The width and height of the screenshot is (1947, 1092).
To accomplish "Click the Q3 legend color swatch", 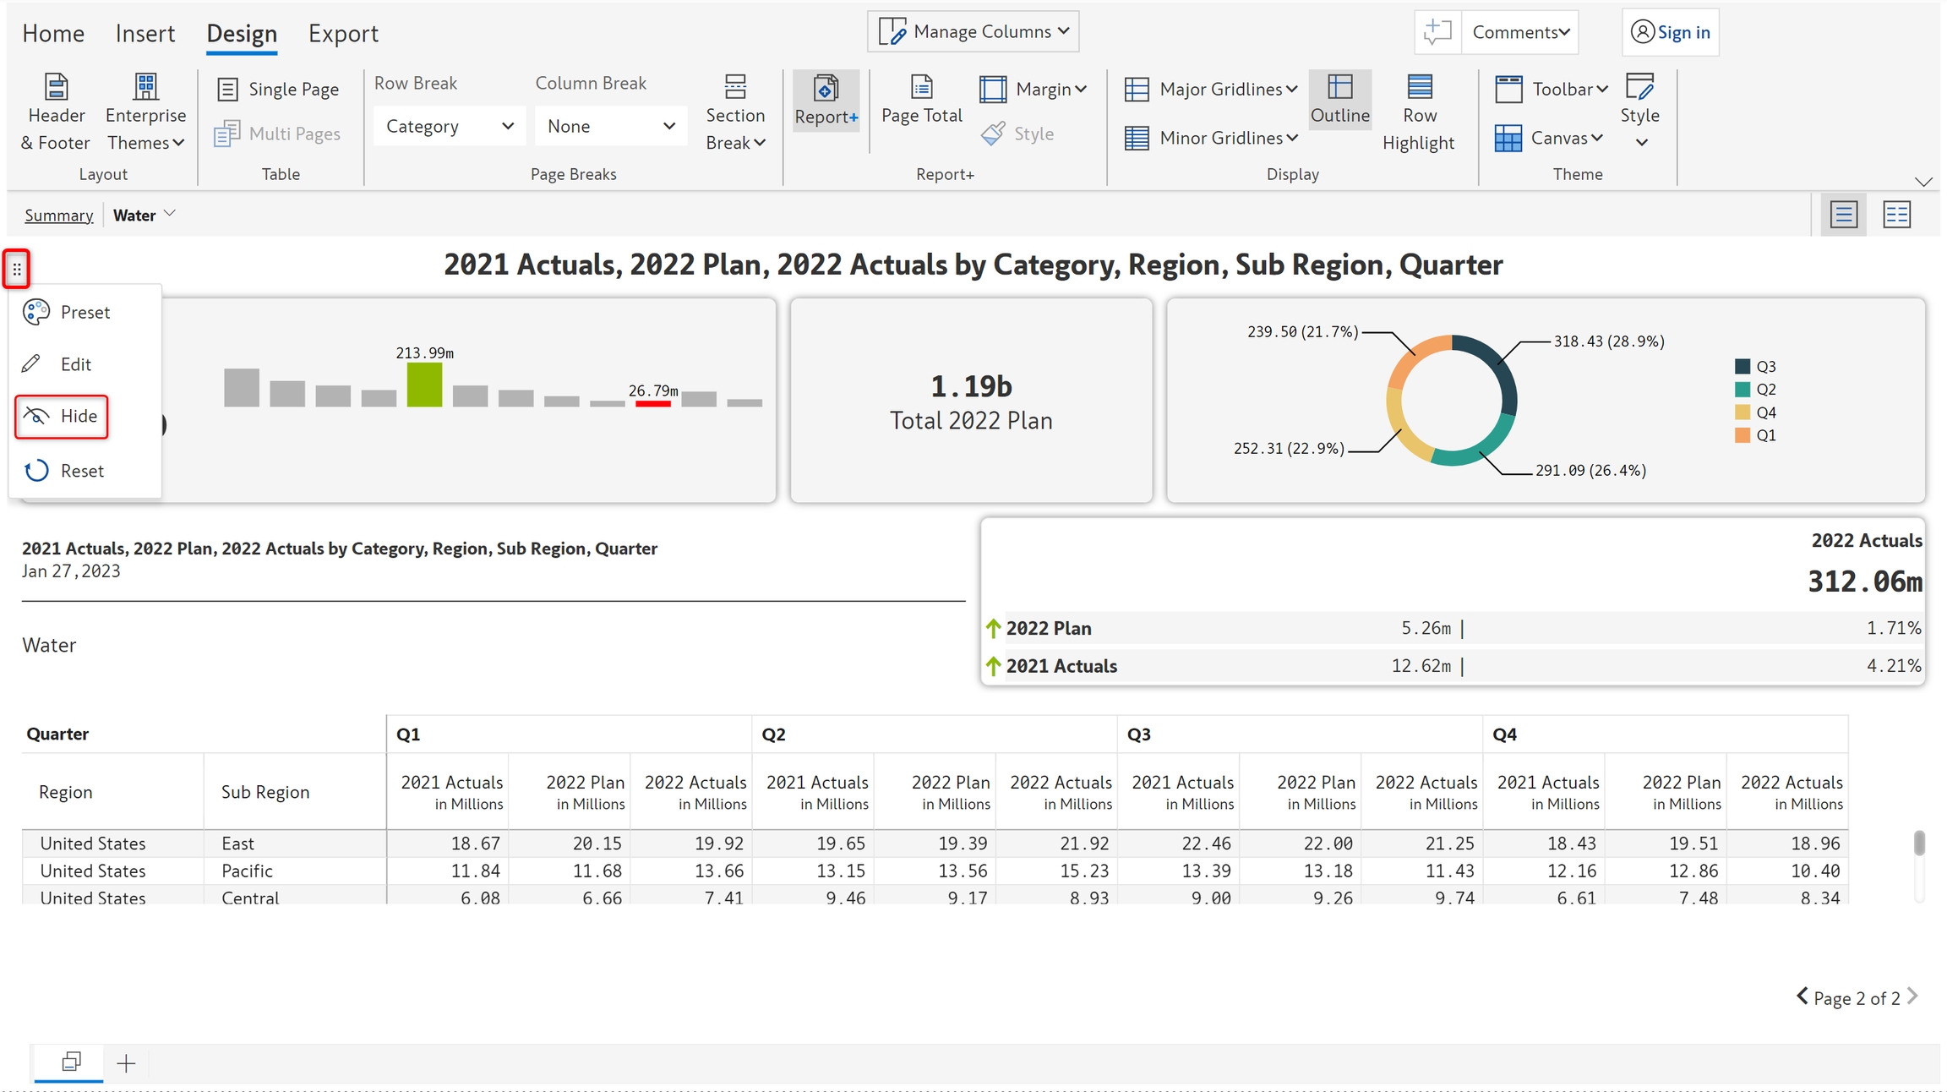I will (x=1742, y=367).
